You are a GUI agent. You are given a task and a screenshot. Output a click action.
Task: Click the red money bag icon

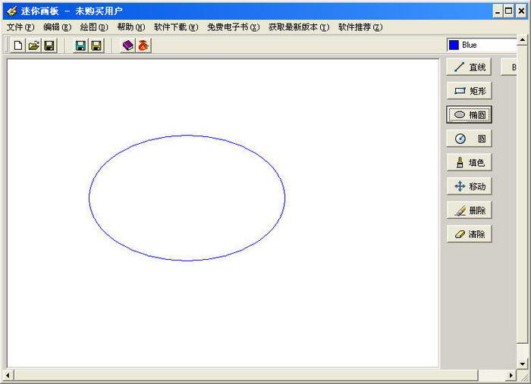143,45
